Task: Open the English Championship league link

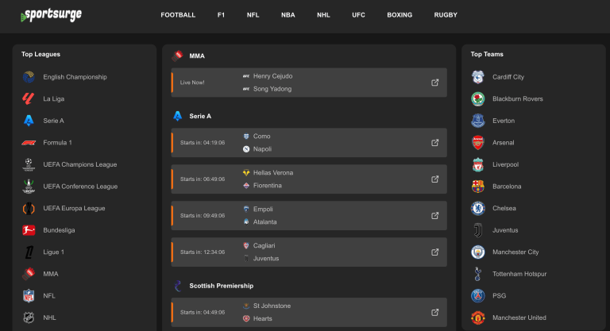Action: pos(75,77)
